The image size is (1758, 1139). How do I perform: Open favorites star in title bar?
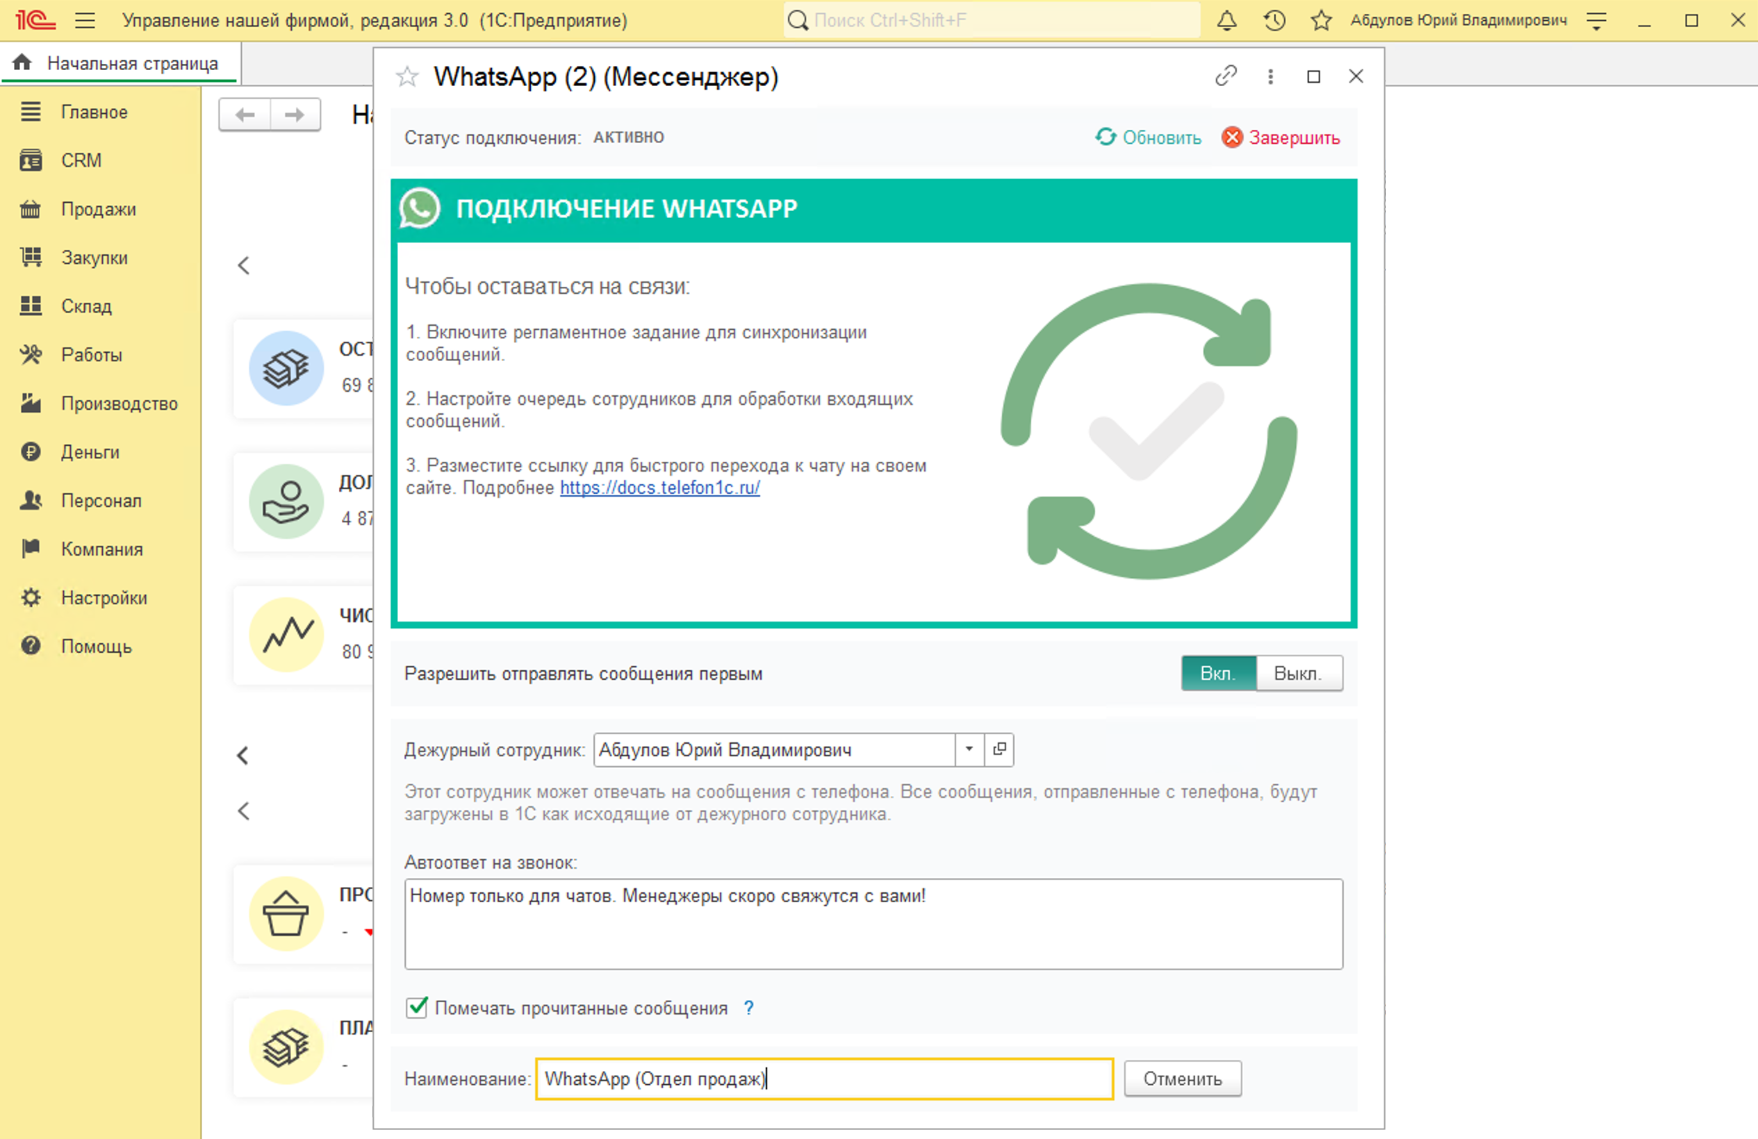pos(1321,20)
